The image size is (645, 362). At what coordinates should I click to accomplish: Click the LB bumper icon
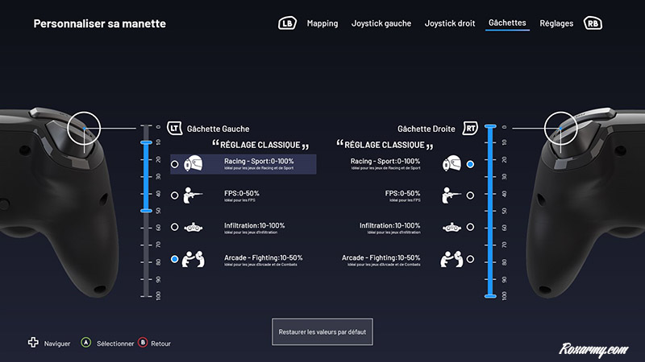(287, 23)
